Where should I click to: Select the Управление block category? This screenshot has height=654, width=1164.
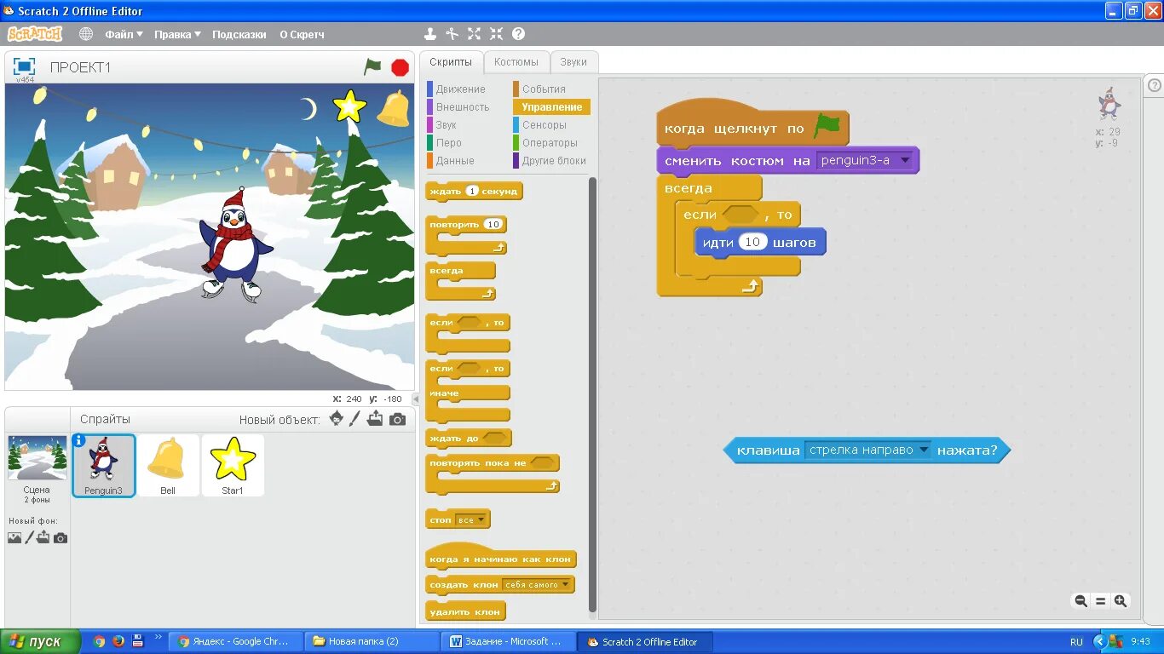(551, 106)
